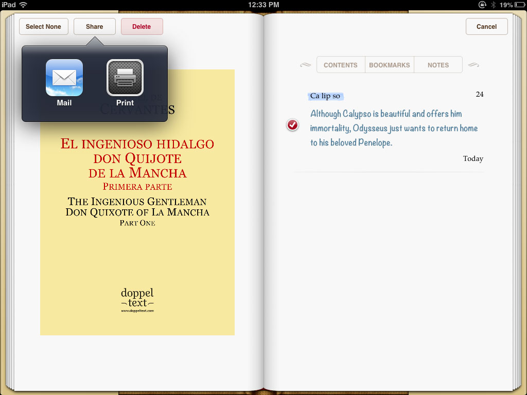Select the Notes tab

[438, 65]
